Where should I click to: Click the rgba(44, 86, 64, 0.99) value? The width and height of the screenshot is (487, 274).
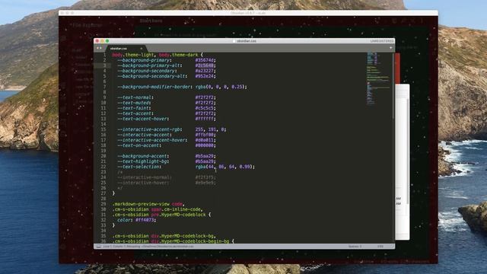[x=224, y=167]
